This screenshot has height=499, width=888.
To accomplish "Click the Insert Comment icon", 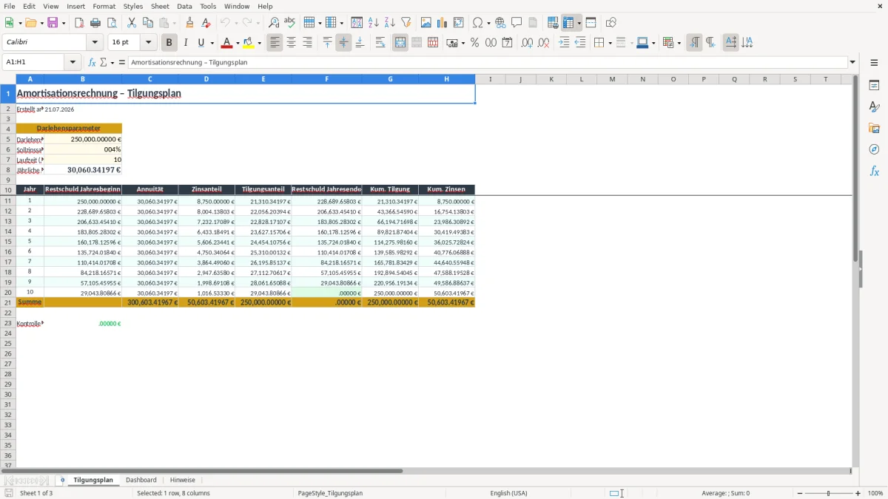I will [517, 22].
